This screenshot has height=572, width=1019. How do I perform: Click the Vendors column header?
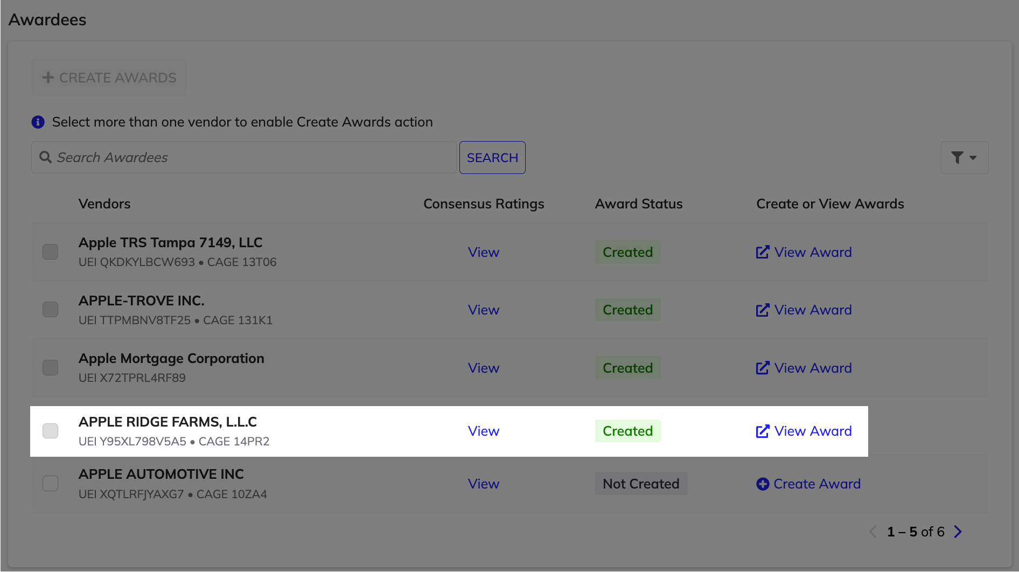(x=104, y=204)
